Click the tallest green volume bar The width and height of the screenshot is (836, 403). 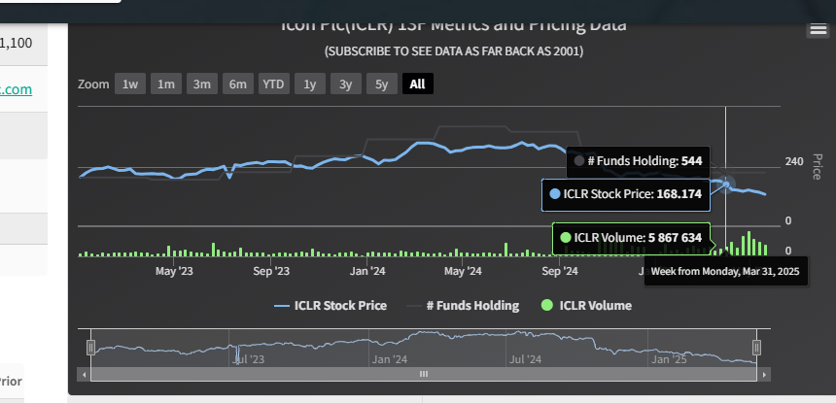click(749, 244)
